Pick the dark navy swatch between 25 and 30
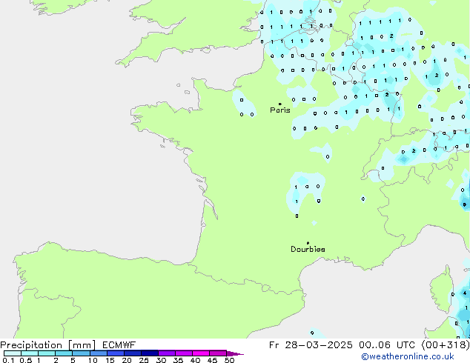Screen dimensions: 470x363 point(149,353)
